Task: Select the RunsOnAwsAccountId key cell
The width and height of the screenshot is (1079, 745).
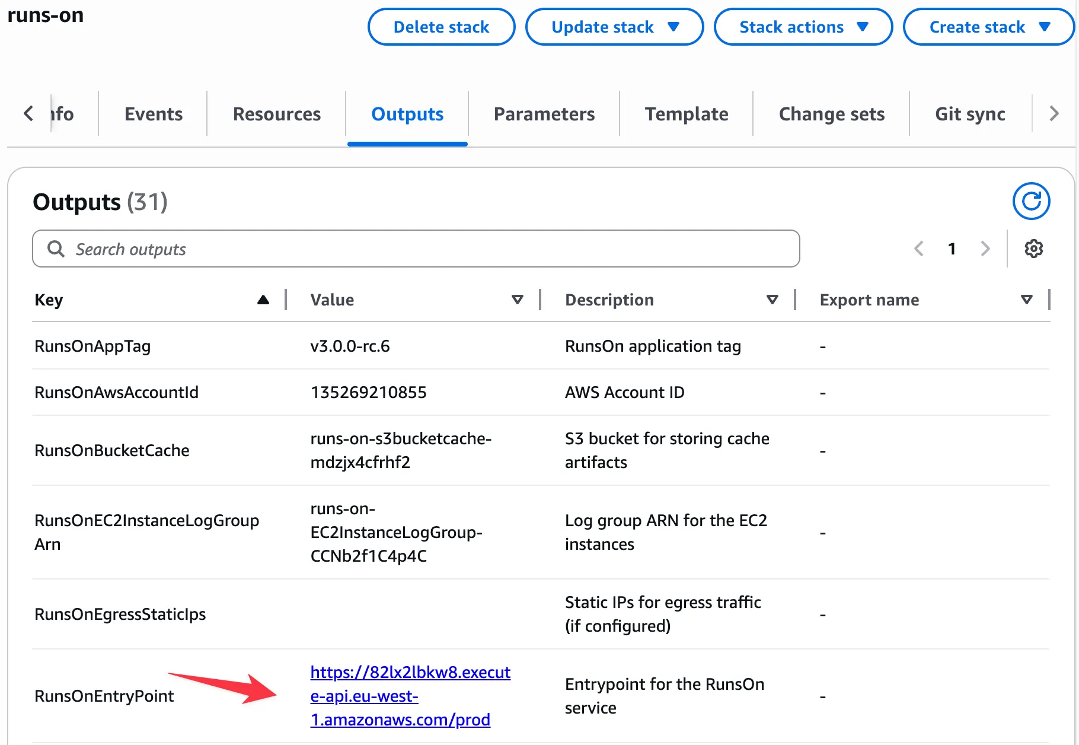Action: [116, 392]
